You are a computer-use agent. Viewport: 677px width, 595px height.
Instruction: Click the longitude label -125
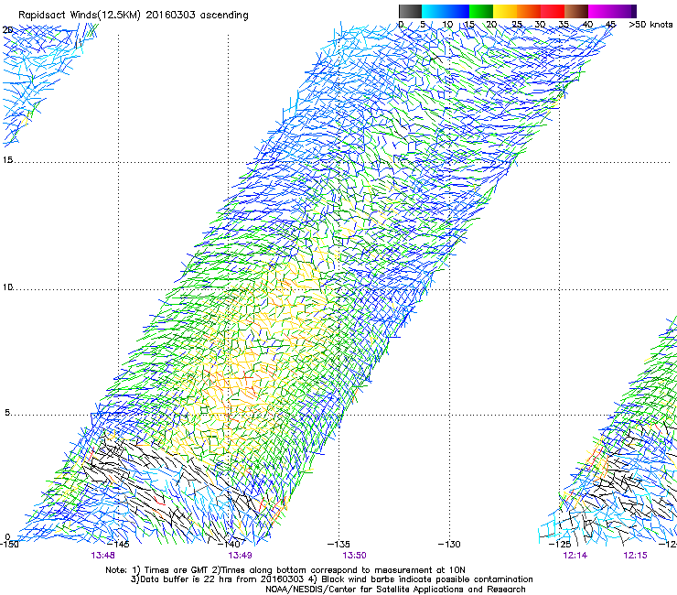(x=560, y=545)
